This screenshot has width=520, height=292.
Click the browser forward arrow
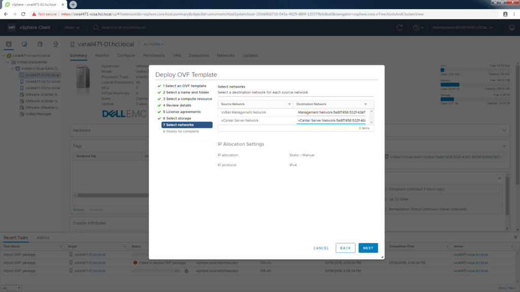14,14
